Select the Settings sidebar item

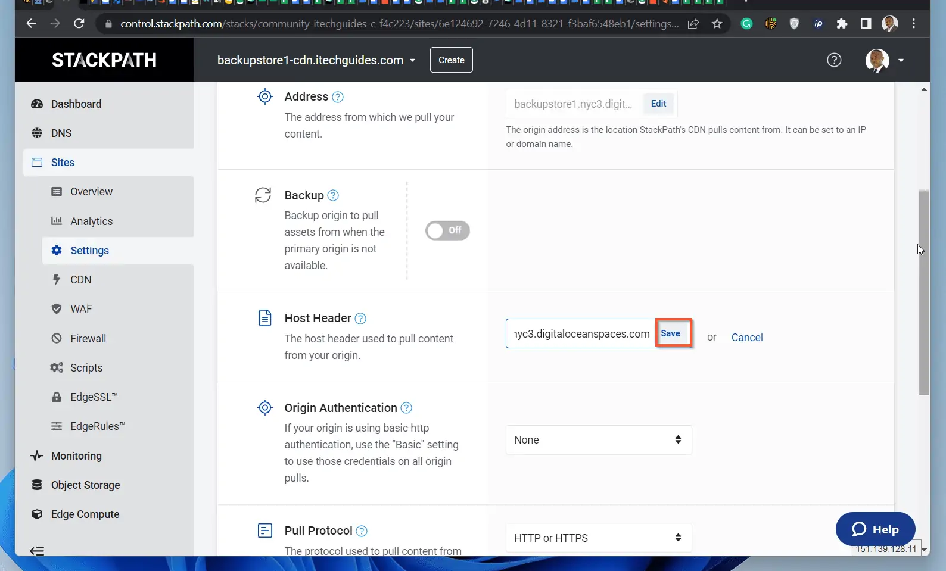tap(118, 251)
